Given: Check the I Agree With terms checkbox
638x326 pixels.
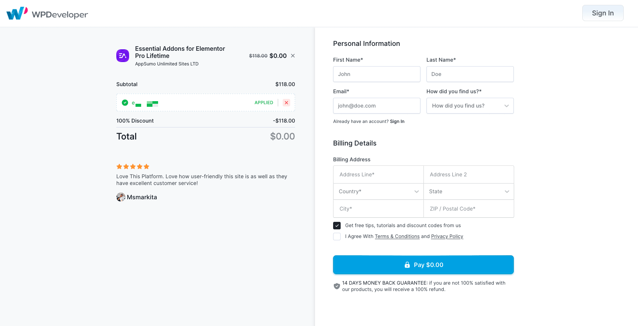Looking at the screenshot, I should 337,237.
